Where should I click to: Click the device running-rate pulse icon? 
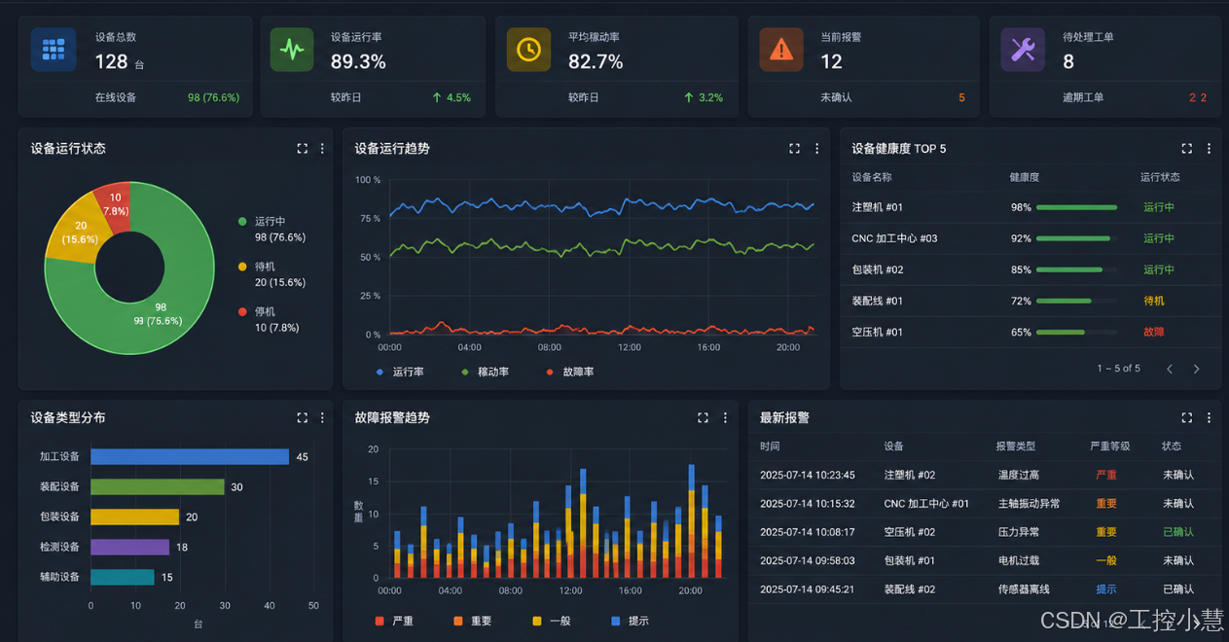pos(292,50)
